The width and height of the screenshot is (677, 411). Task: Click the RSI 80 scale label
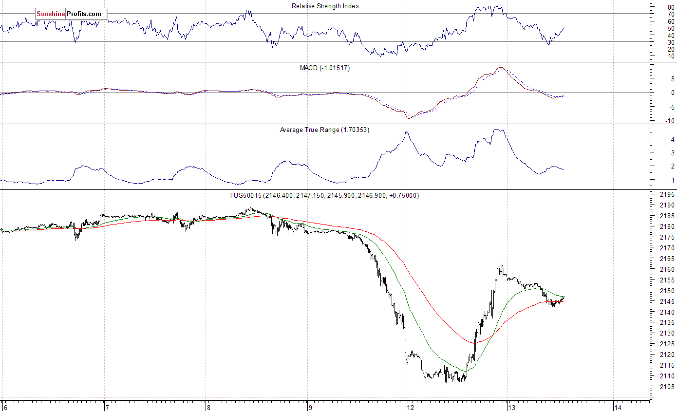pos(671,7)
